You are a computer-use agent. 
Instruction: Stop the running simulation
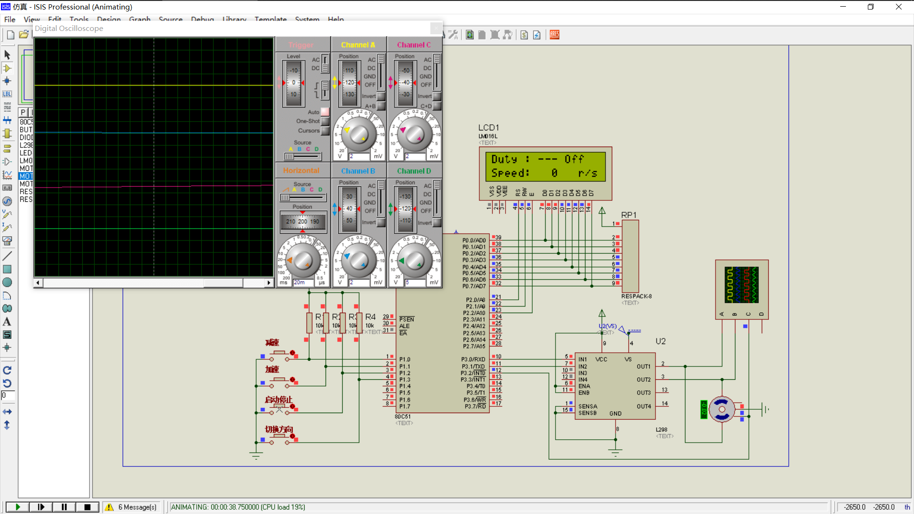tap(87, 507)
